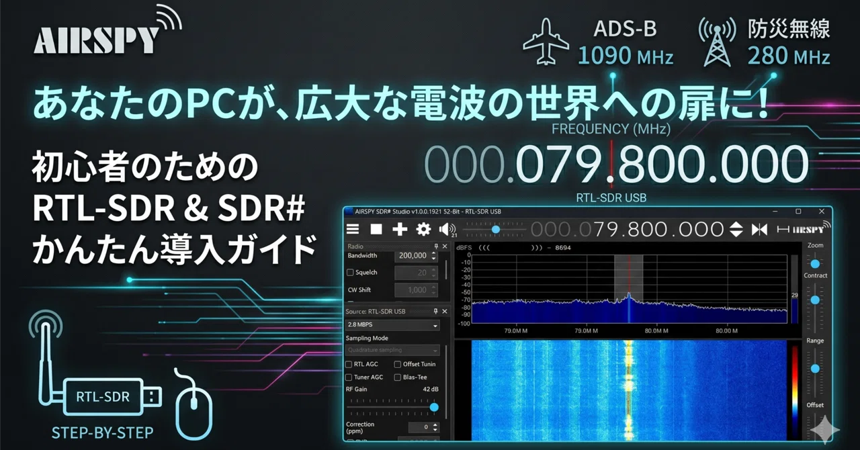Click the bright signal in waterfall display
The height and width of the screenshot is (450, 860).
tap(629, 390)
